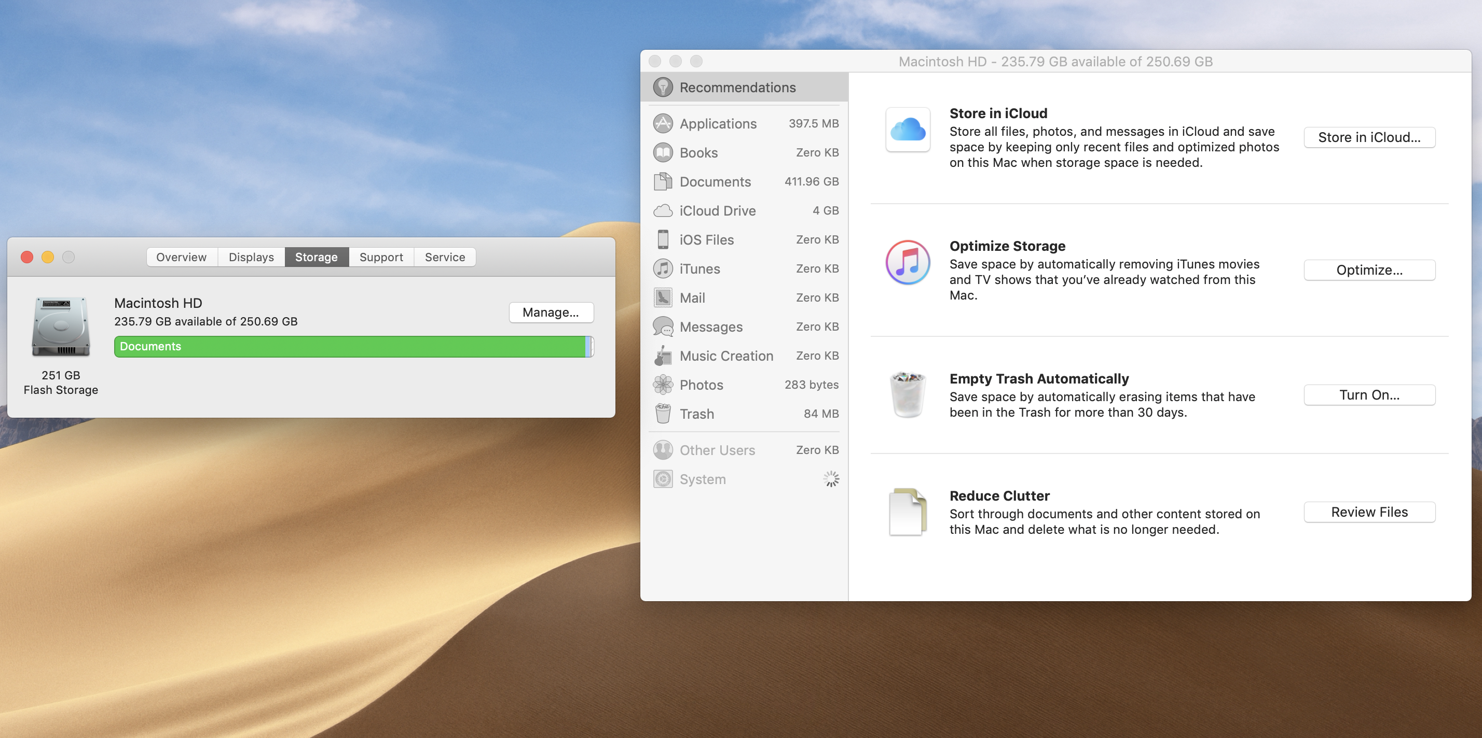Click the Manage... button

pyautogui.click(x=551, y=312)
